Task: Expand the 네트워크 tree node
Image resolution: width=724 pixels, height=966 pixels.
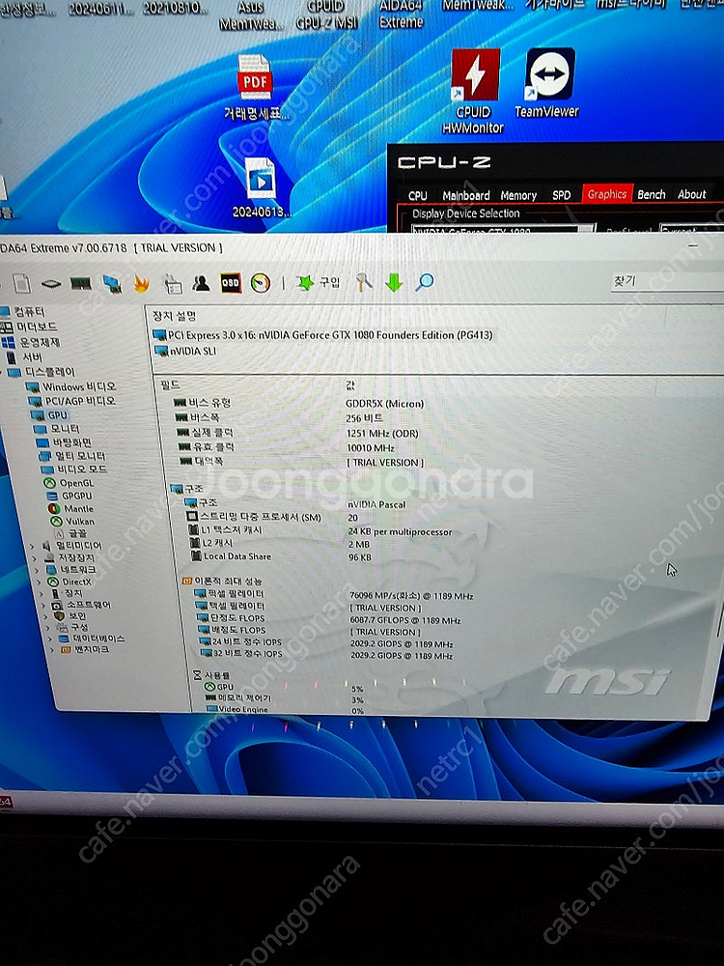Action: pos(38,570)
